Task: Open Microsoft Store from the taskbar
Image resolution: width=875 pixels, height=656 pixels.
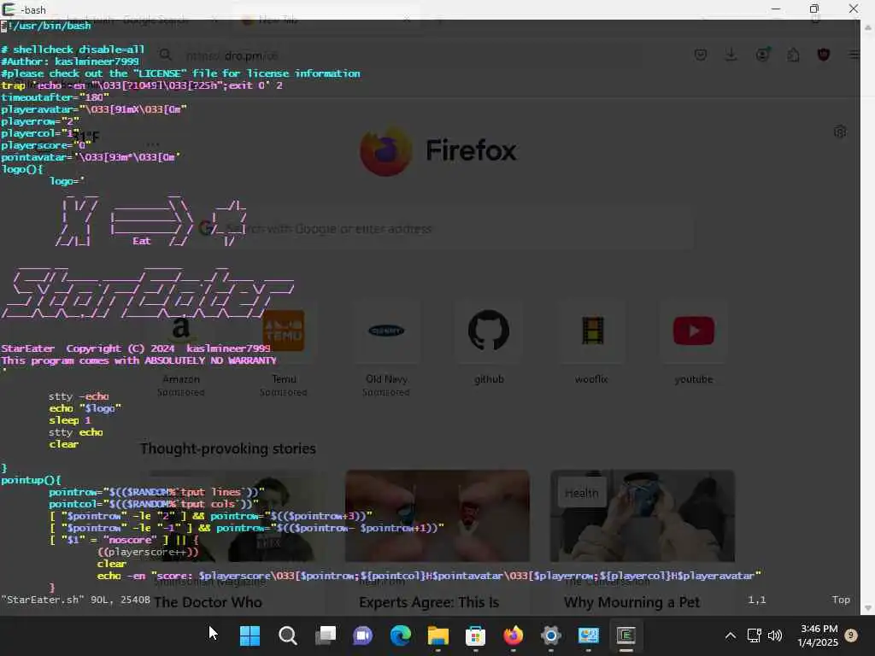Action: point(475,635)
